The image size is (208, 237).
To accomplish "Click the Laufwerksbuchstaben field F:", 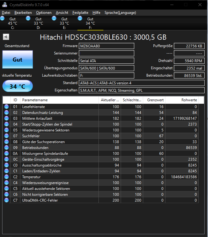I will coord(106,76).
